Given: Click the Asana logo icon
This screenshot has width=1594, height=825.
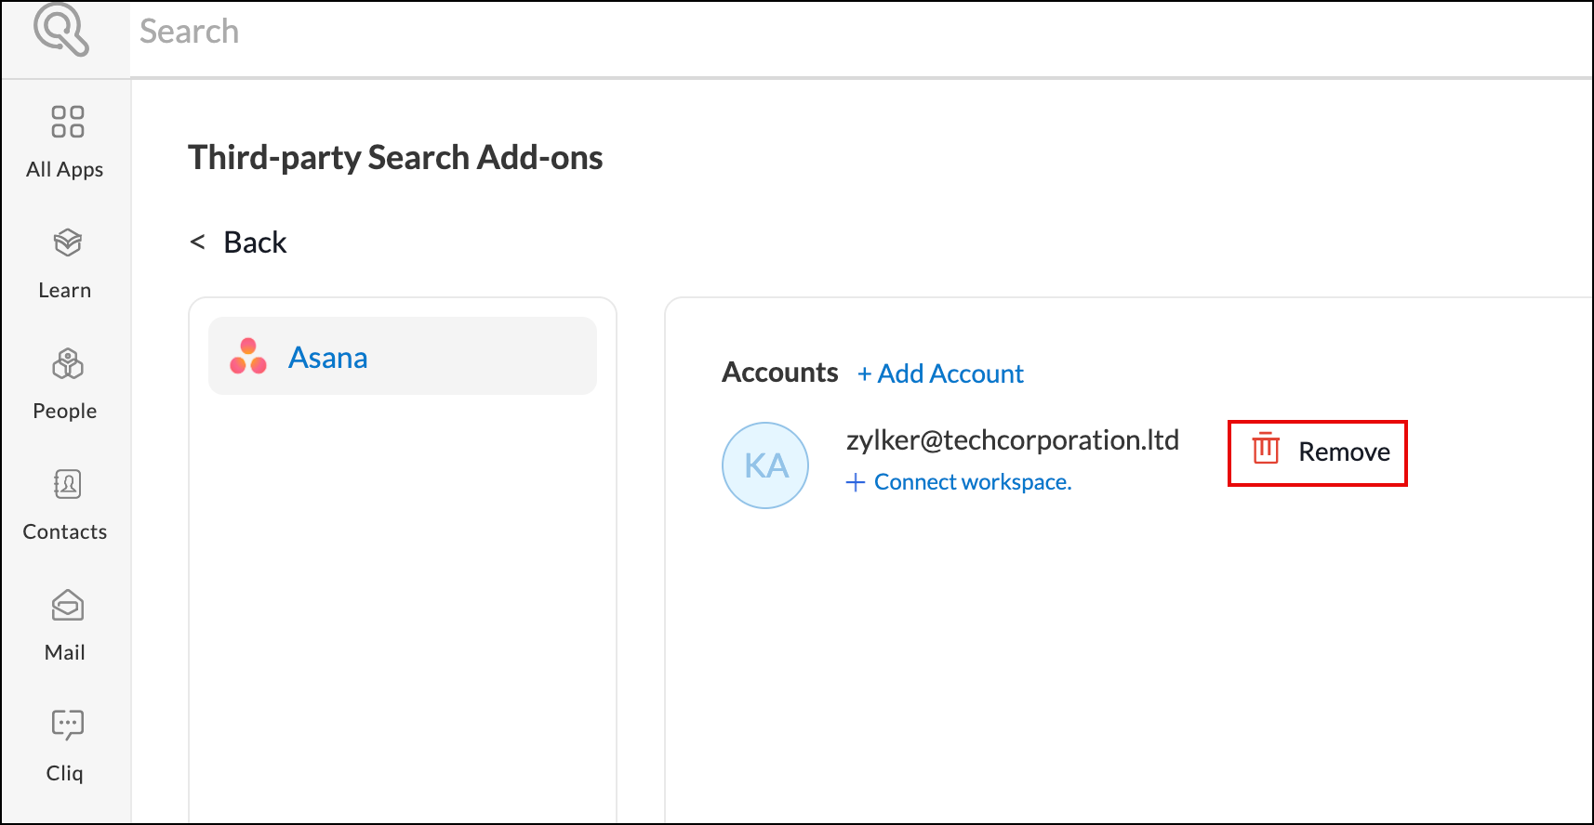Looking at the screenshot, I should [x=248, y=357].
